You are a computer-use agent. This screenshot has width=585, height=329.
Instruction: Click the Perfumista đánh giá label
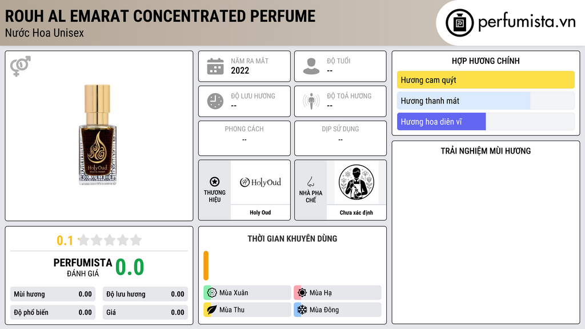83,267
